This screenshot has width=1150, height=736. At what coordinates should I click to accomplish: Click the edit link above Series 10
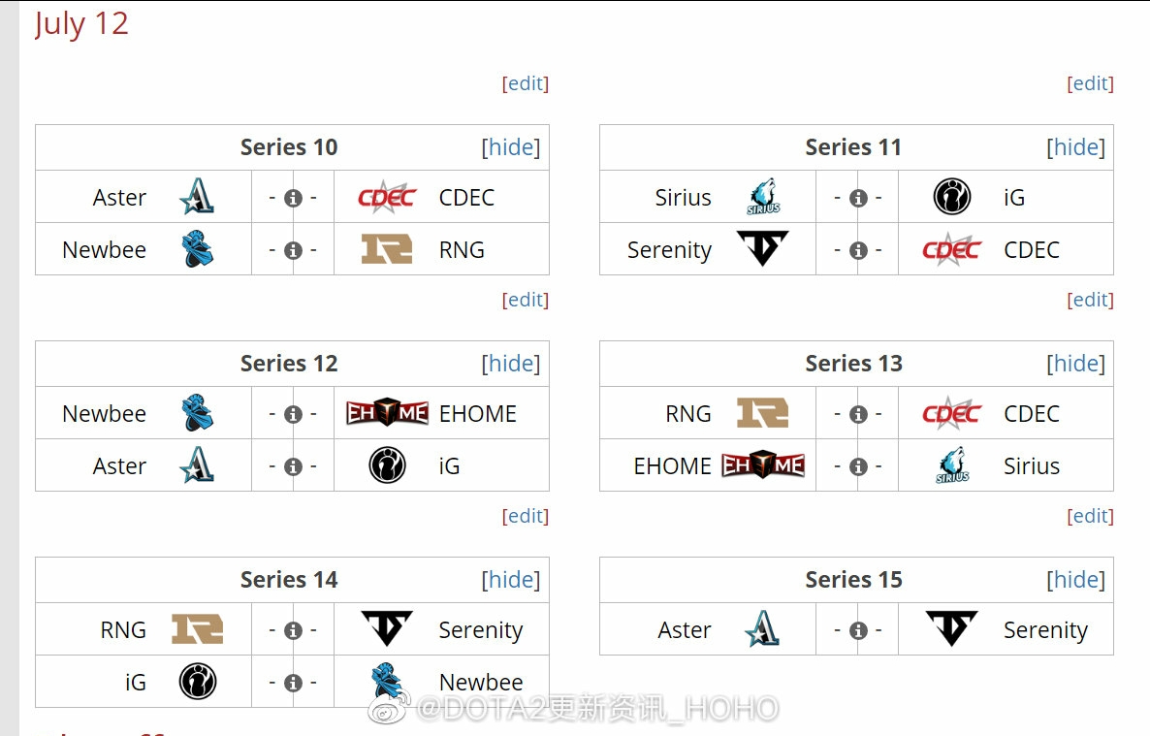526,83
